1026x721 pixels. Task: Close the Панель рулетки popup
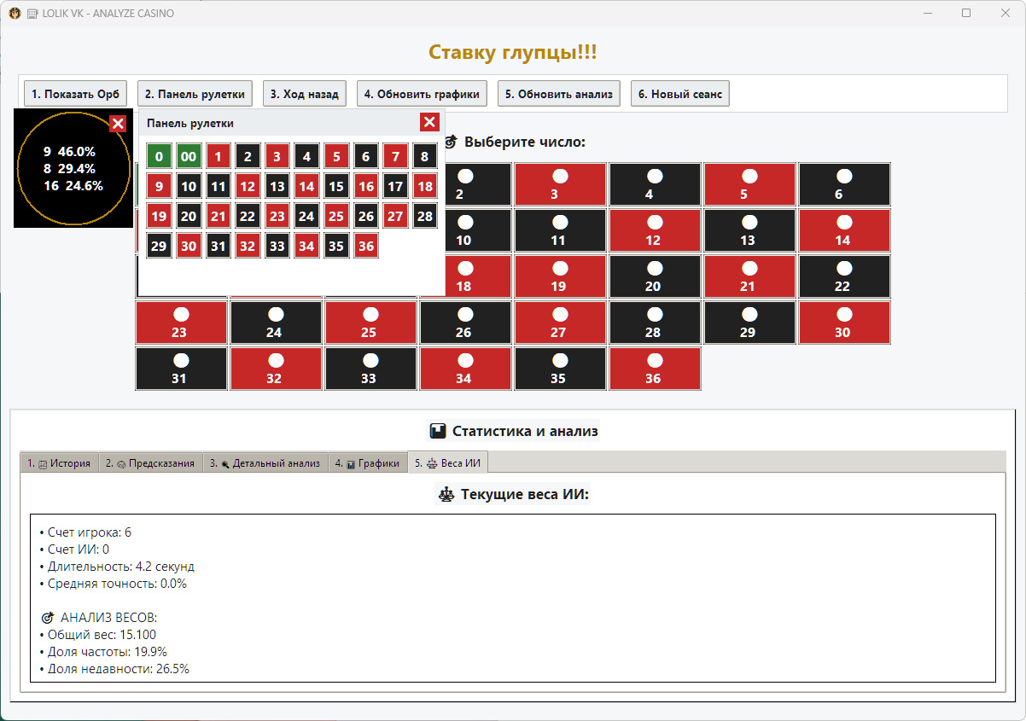(429, 122)
